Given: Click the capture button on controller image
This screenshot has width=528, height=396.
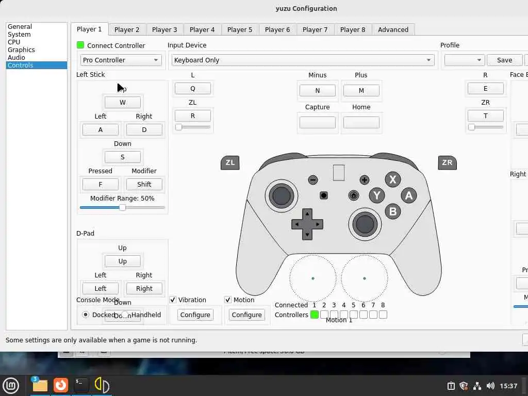Looking at the screenshot, I should coord(324,195).
